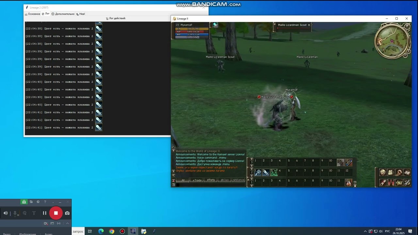This screenshot has width=418, height=235.
Task: Open the System settings wrench icon
Action: click(407, 182)
